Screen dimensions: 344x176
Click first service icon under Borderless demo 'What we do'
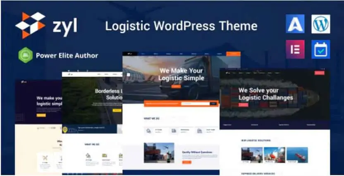coord(88,156)
